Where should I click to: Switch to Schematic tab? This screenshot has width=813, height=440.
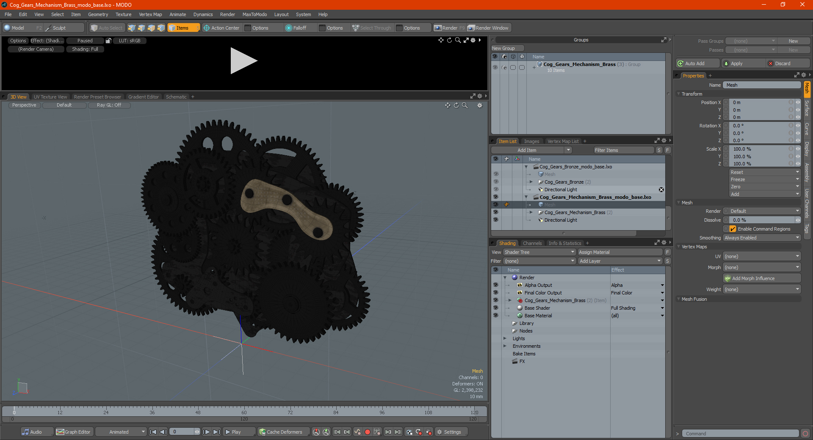[x=176, y=97]
